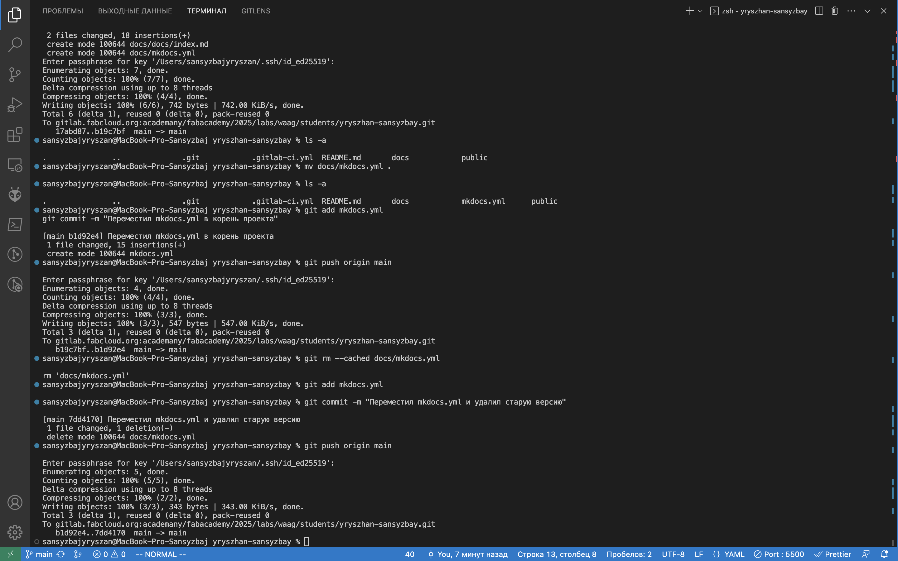This screenshot has width=898, height=561.
Task: Click '2 files changed, 18 insertions(+)' line
Action: pos(118,35)
